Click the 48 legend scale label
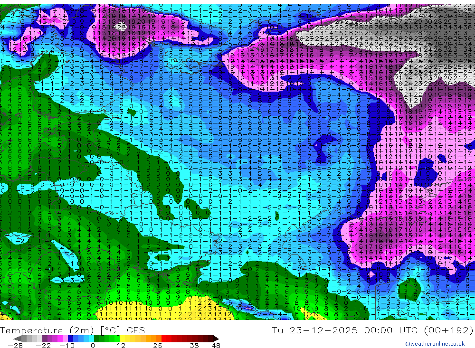 tap(216, 346)
